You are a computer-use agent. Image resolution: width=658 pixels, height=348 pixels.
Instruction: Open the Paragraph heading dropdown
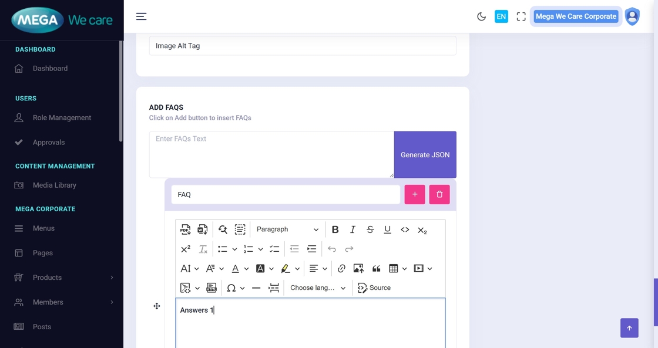287,229
